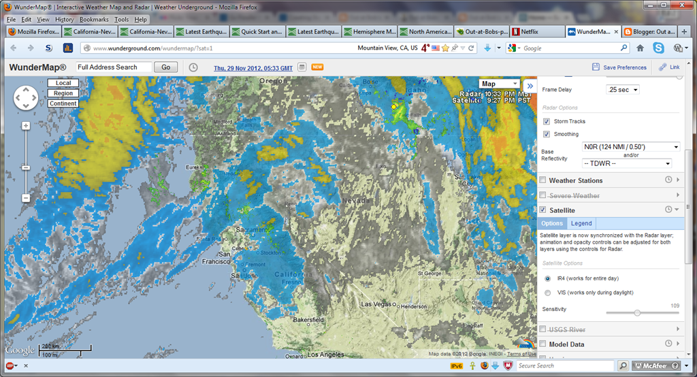Screen dimensions: 697x377
Task: Click the Full Address Search field
Action: pos(114,67)
